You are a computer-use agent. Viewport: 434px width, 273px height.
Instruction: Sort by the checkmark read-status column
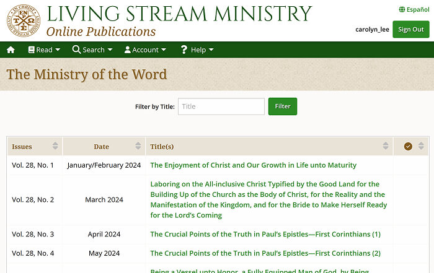[411, 147]
